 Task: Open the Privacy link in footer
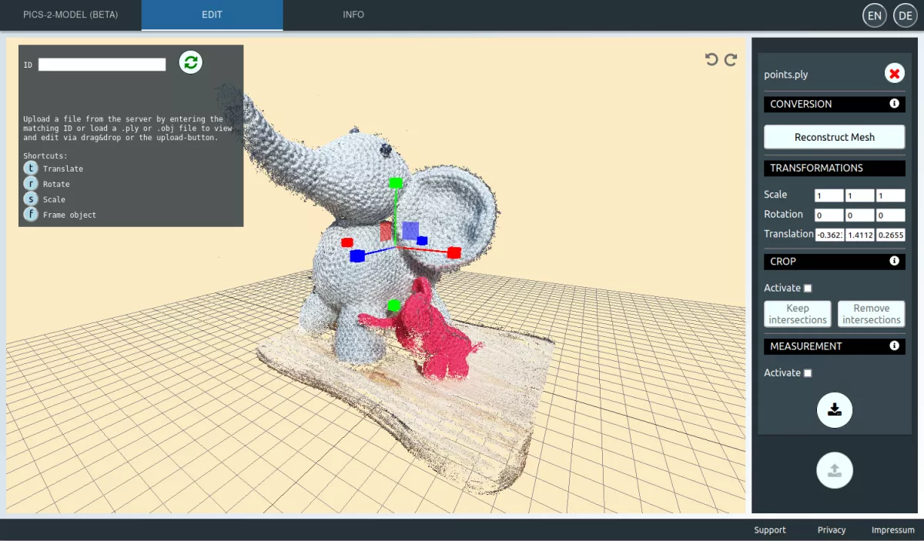[831, 530]
